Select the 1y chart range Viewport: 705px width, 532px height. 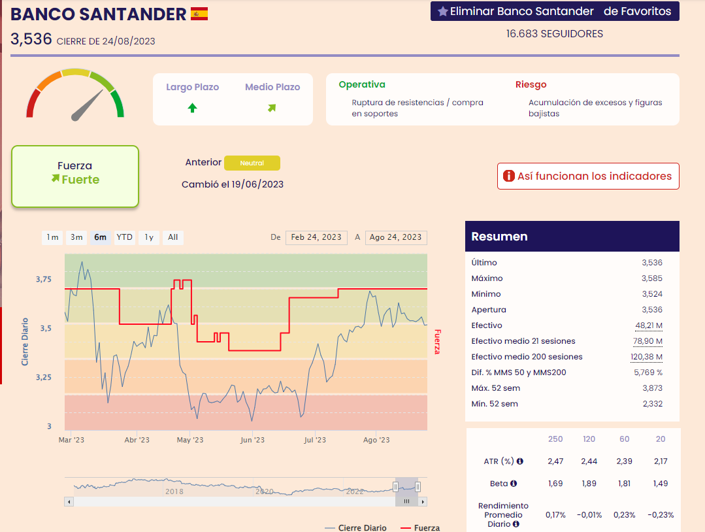point(149,237)
